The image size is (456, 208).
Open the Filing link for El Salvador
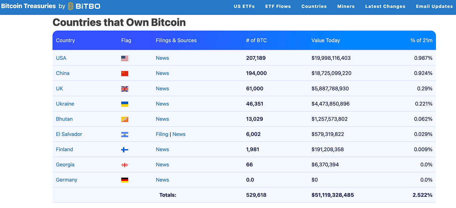coord(162,134)
